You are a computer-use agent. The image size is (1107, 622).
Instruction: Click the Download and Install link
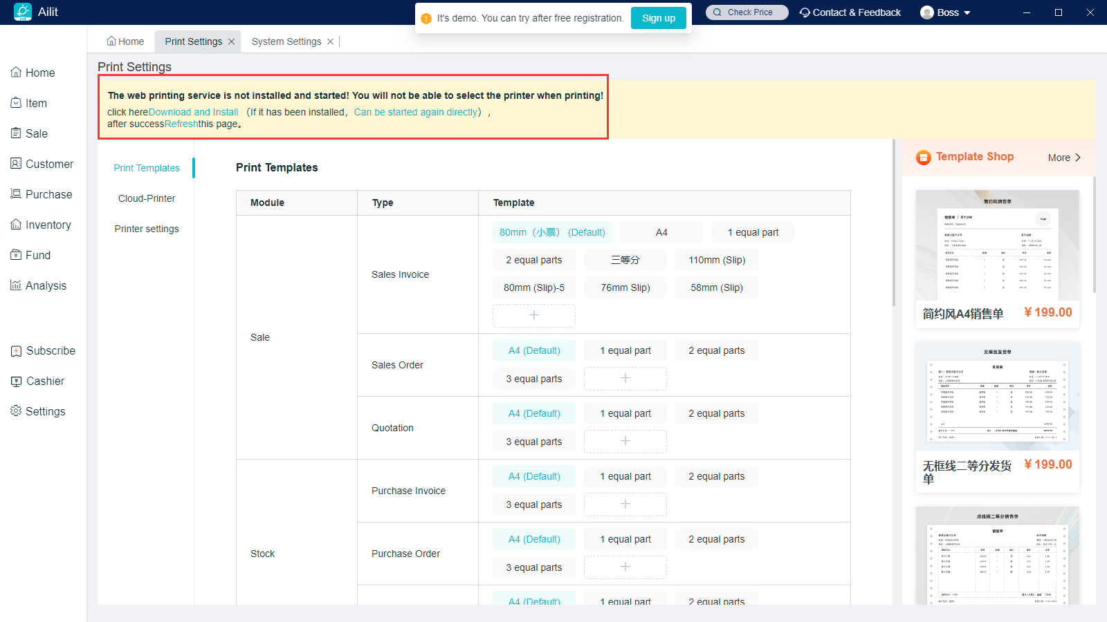pyautogui.click(x=193, y=112)
